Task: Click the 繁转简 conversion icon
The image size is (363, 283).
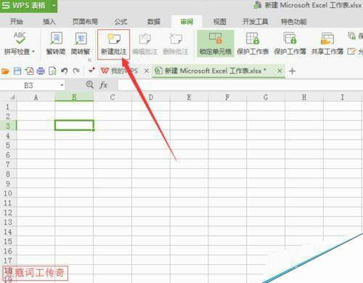Action: 56,39
